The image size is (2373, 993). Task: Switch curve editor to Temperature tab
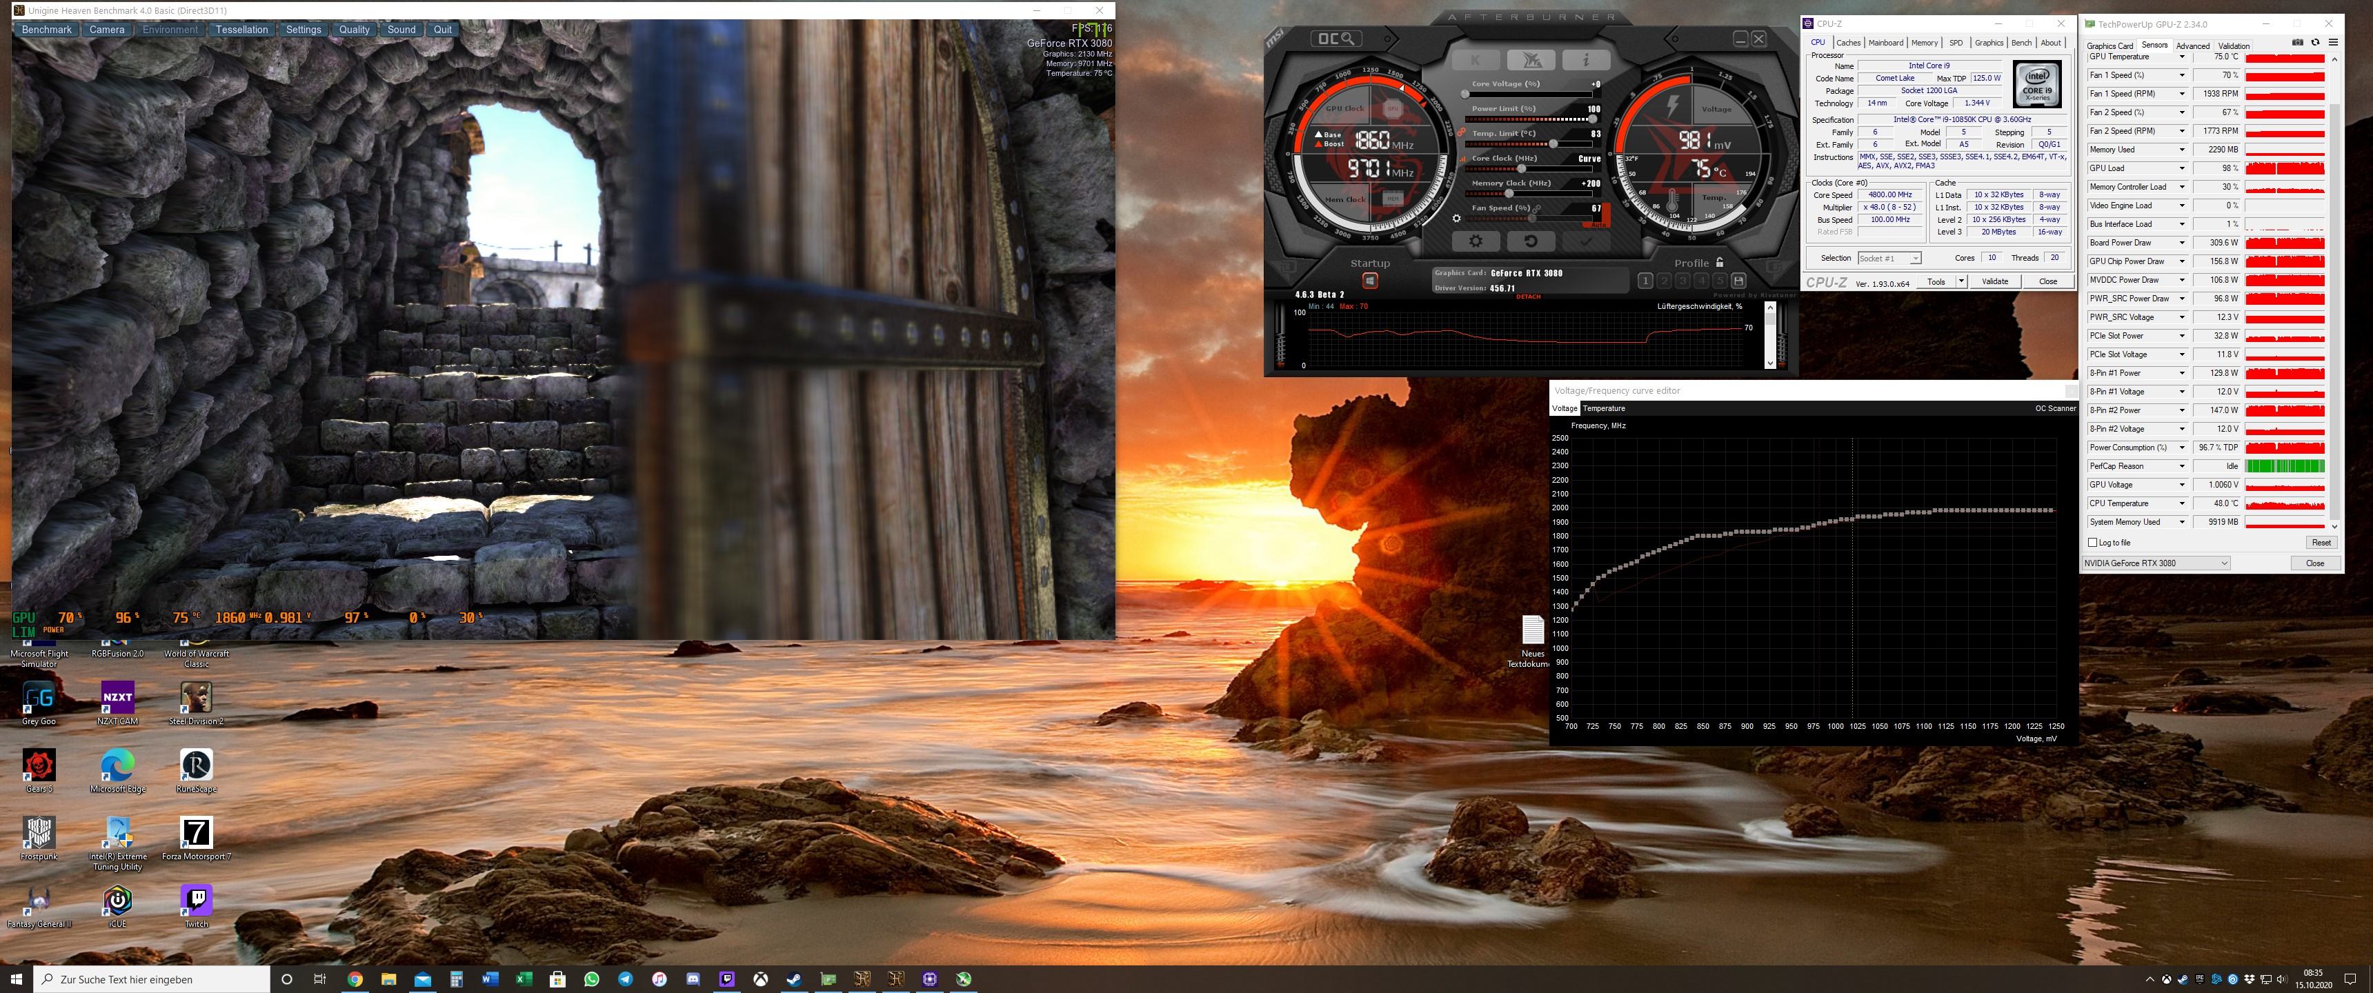pos(1604,408)
